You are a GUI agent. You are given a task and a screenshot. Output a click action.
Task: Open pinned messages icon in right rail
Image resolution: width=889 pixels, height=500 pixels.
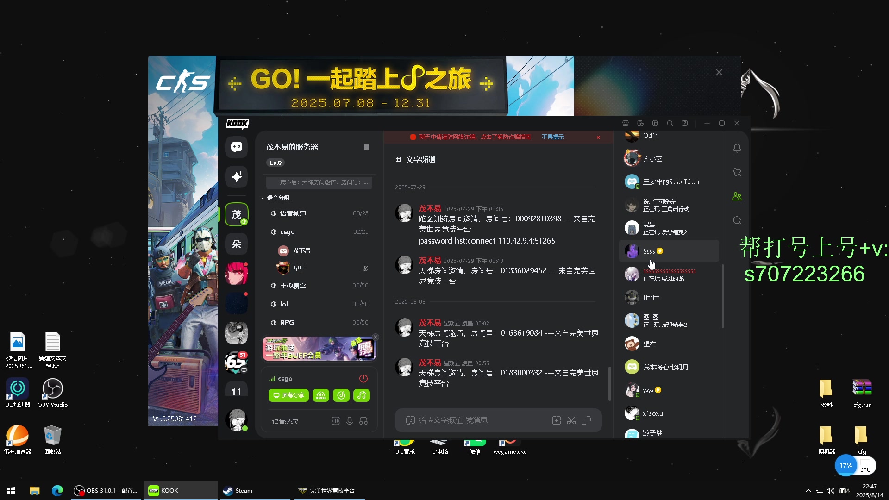tap(737, 172)
